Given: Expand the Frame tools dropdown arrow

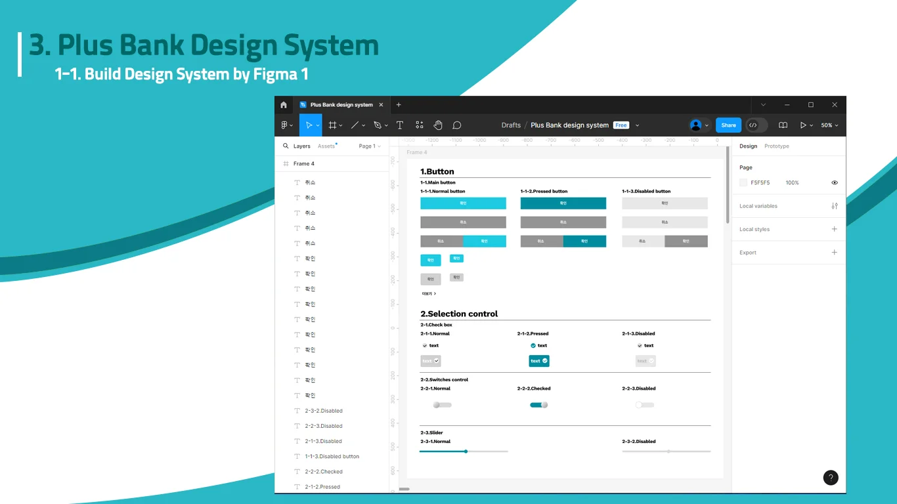Looking at the screenshot, I should [341, 126].
